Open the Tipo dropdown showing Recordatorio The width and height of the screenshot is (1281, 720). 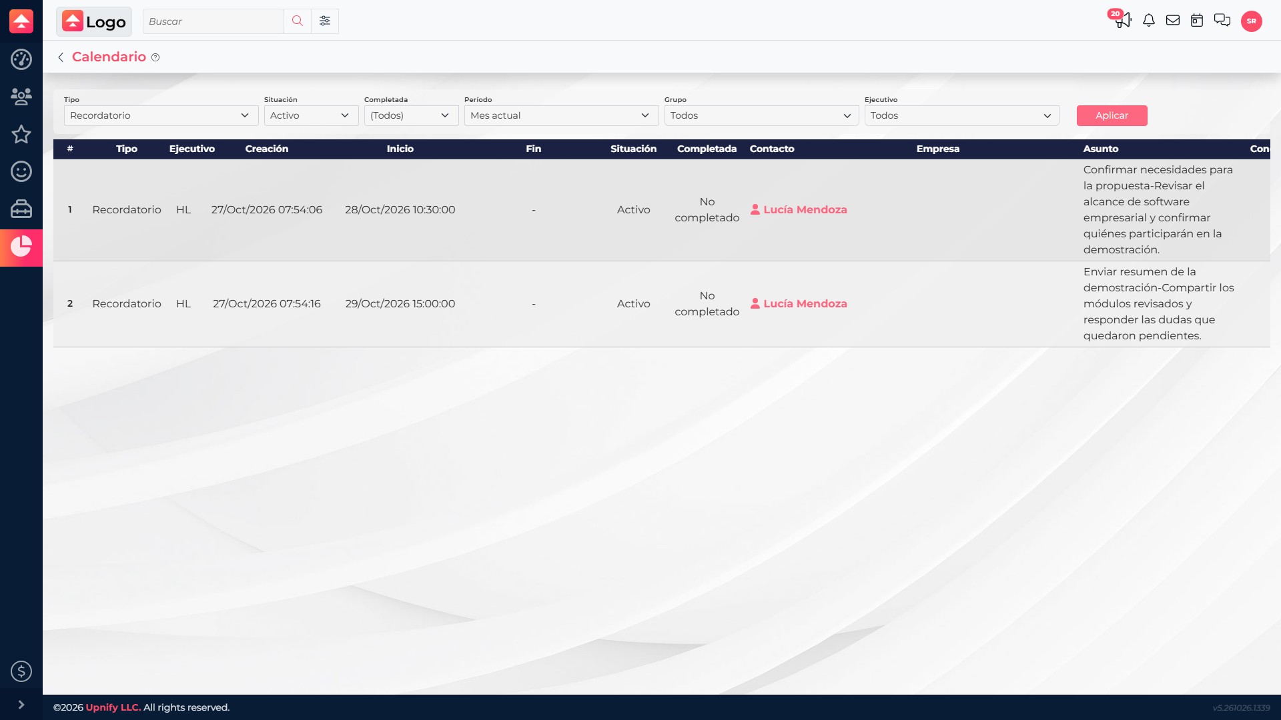pyautogui.click(x=161, y=115)
